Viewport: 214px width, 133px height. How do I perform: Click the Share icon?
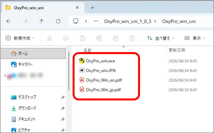(116, 38)
